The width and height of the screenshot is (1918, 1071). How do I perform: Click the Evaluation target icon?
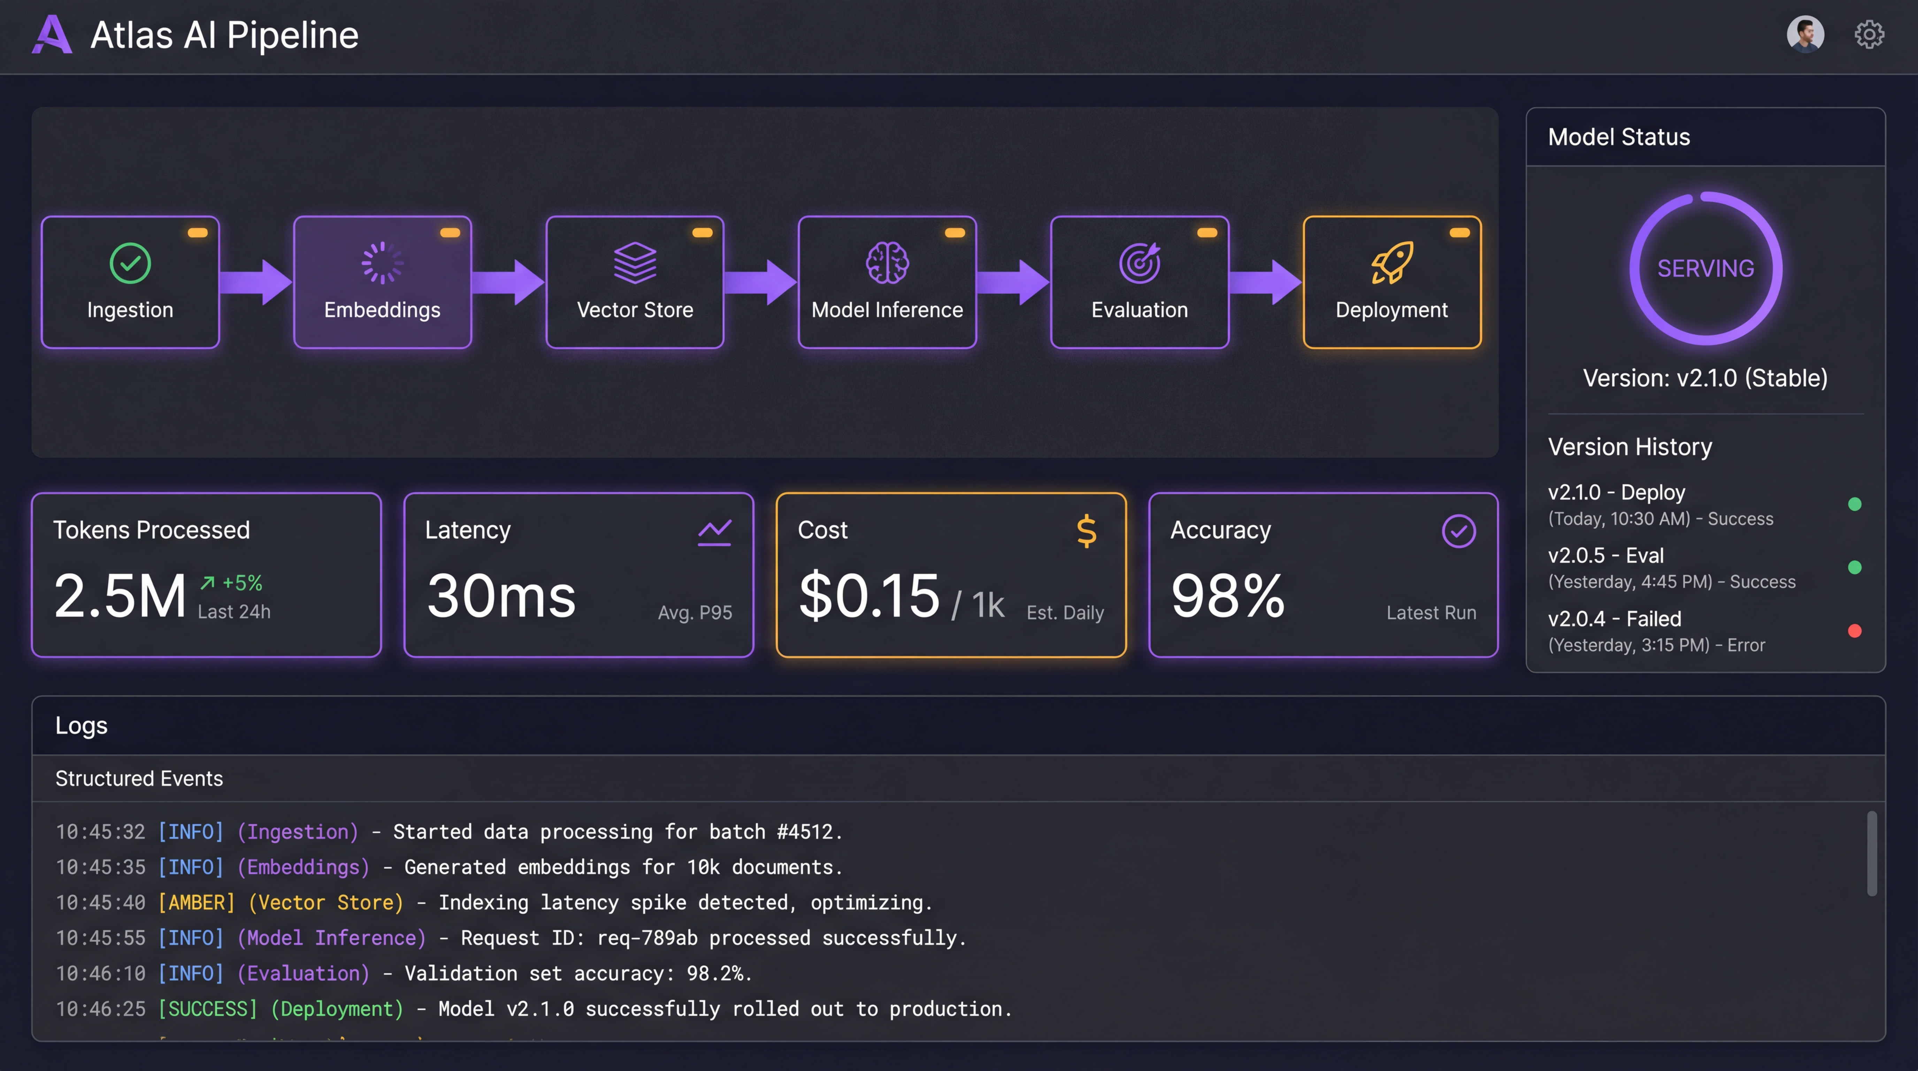point(1139,263)
